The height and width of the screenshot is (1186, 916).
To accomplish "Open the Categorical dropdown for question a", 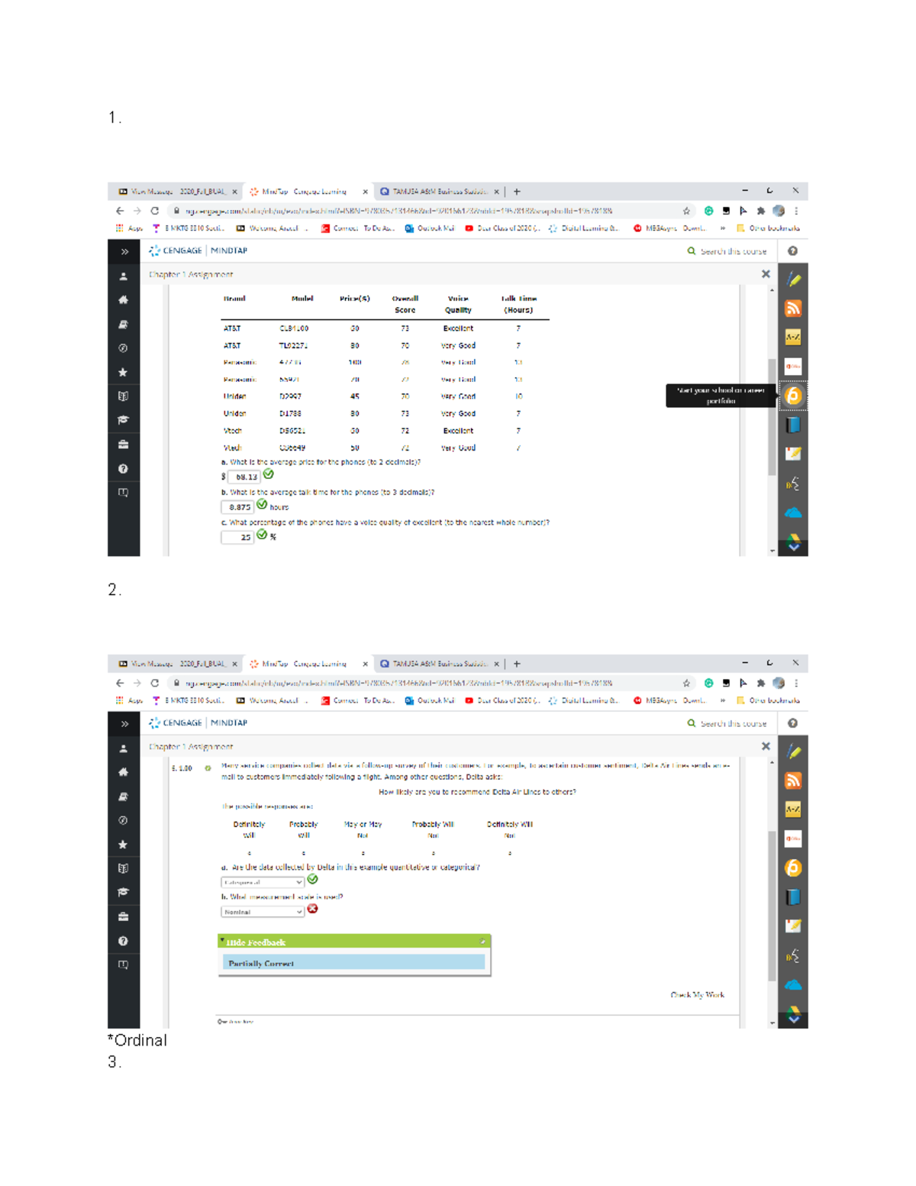I will 263,882.
